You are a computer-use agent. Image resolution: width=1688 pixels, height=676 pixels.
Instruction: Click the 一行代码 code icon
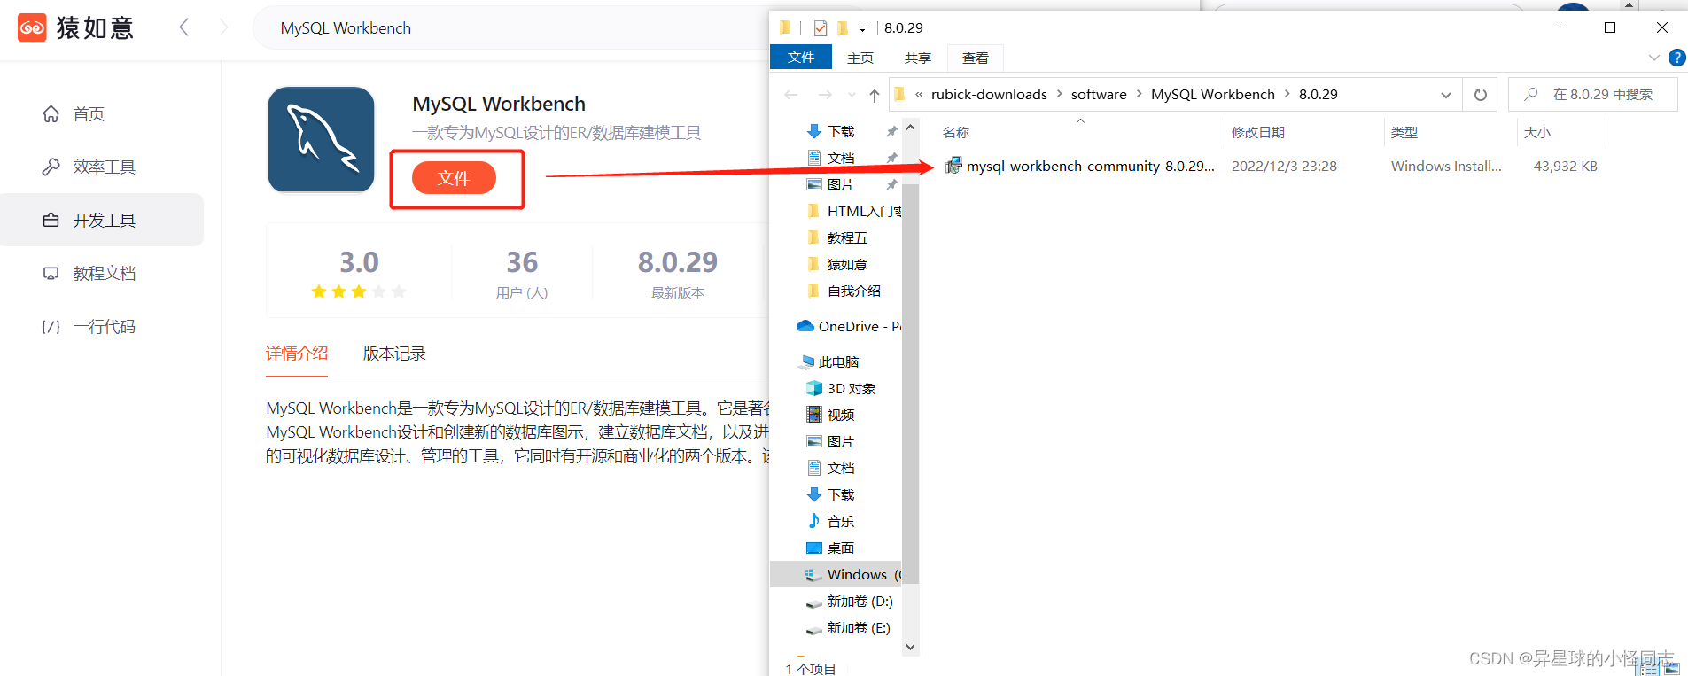[51, 326]
